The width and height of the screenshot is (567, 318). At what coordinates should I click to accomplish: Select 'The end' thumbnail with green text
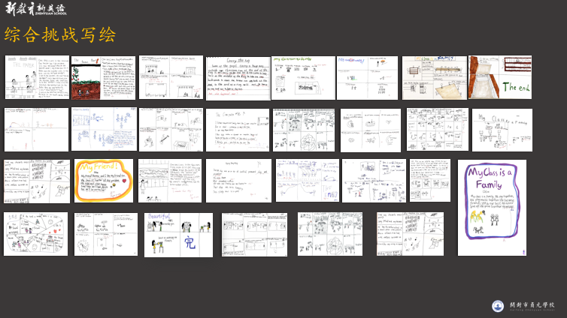pos(501,77)
